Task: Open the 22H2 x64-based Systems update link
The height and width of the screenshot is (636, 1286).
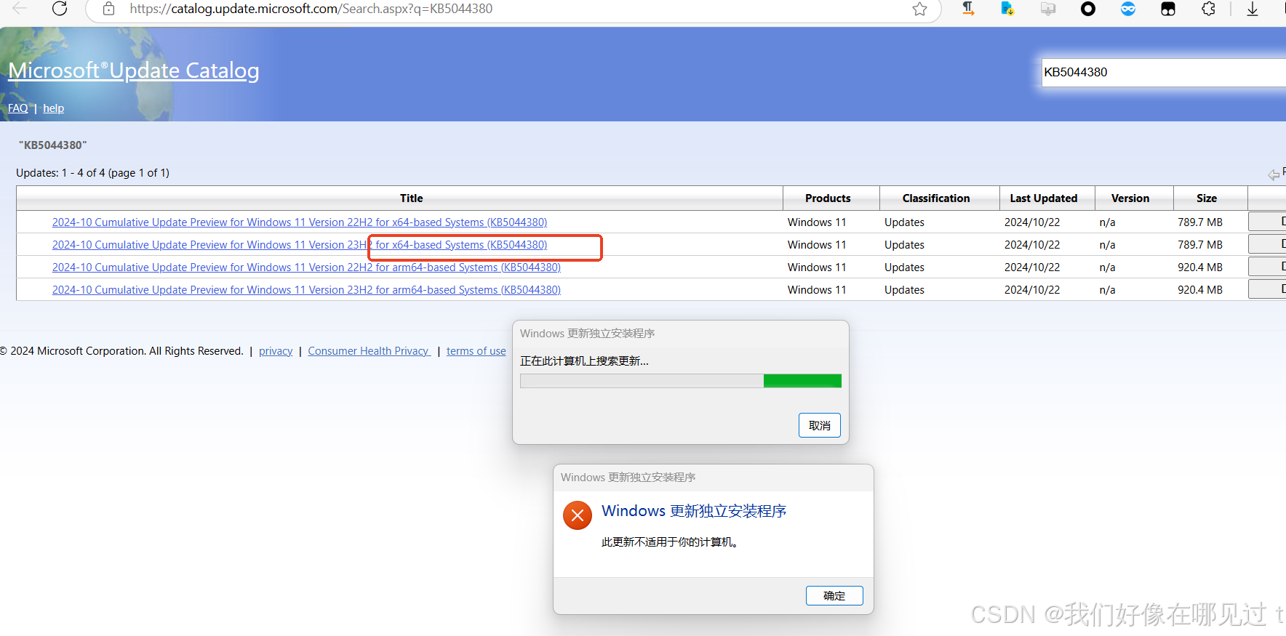Action: pos(300,222)
